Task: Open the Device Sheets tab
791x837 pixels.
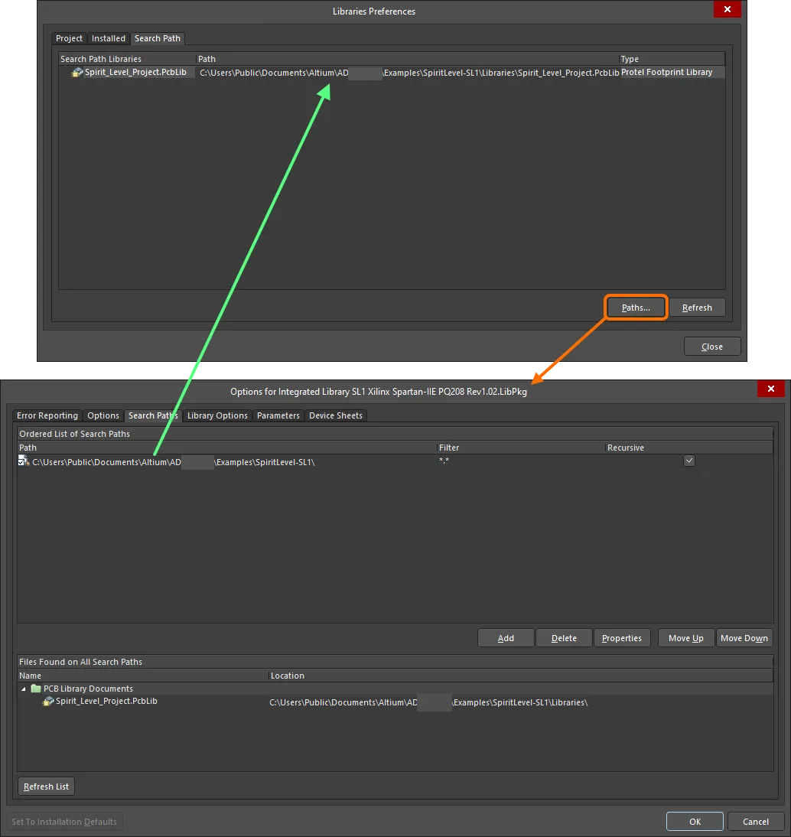Action: coord(336,415)
